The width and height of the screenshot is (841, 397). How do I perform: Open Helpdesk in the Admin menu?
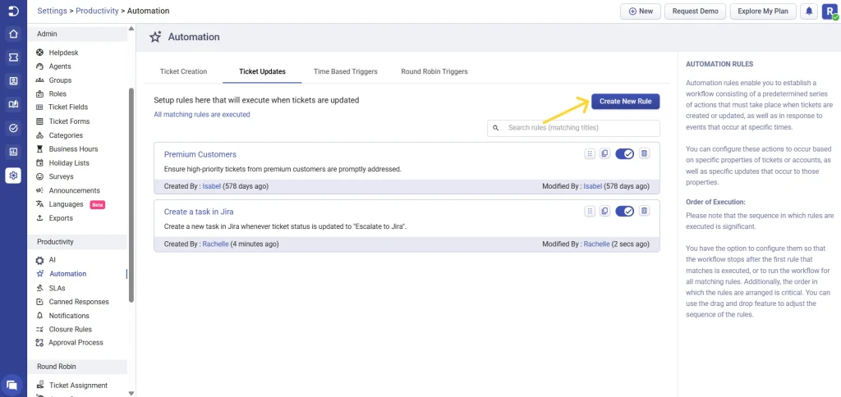[x=64, y=52]
